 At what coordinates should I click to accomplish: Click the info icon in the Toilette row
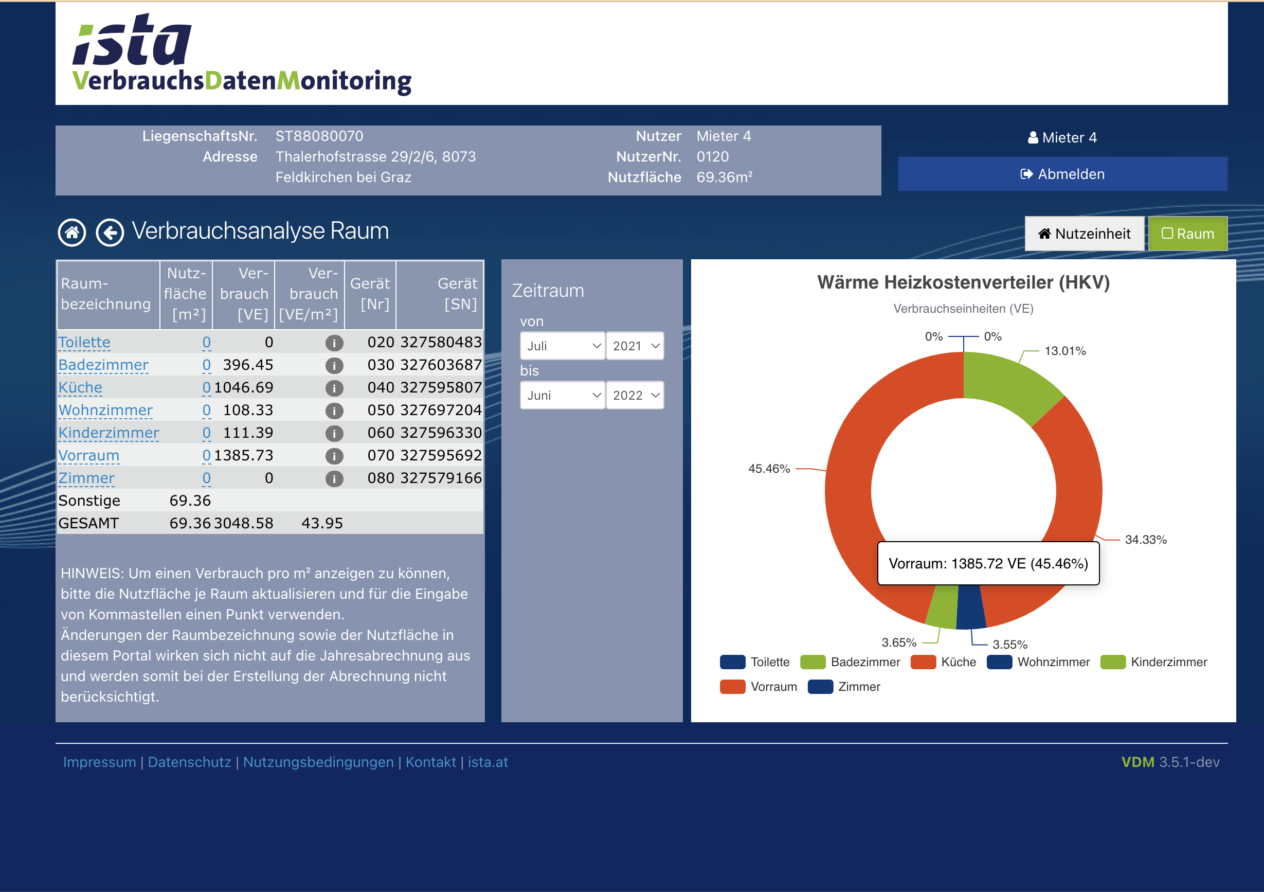coord(334,342)
